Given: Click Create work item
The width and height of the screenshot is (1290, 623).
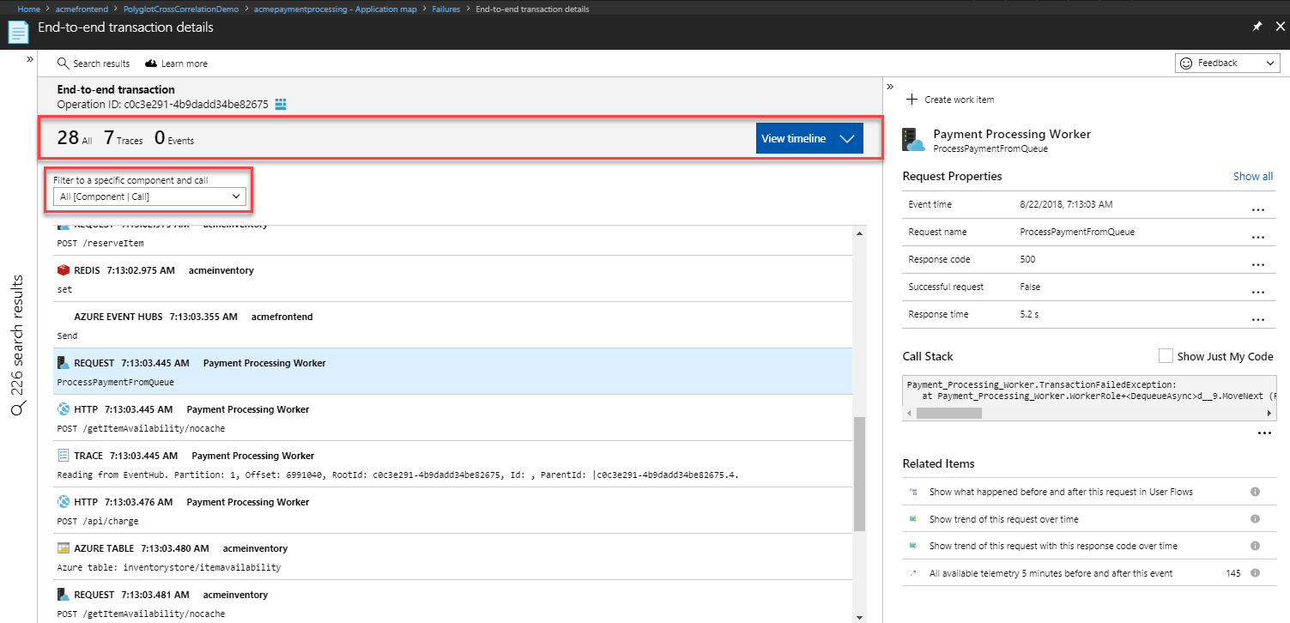Looking at the screenshot, I should click(950, 100).
